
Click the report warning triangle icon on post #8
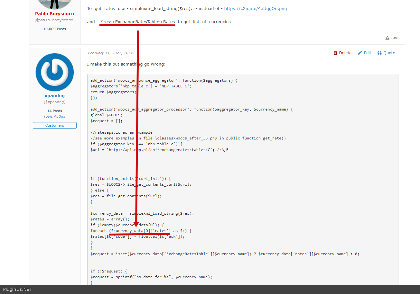[387, 38]
